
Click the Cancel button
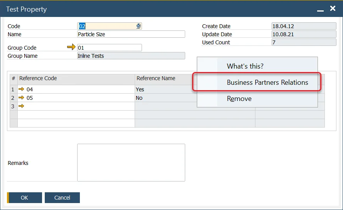[62, 198]
